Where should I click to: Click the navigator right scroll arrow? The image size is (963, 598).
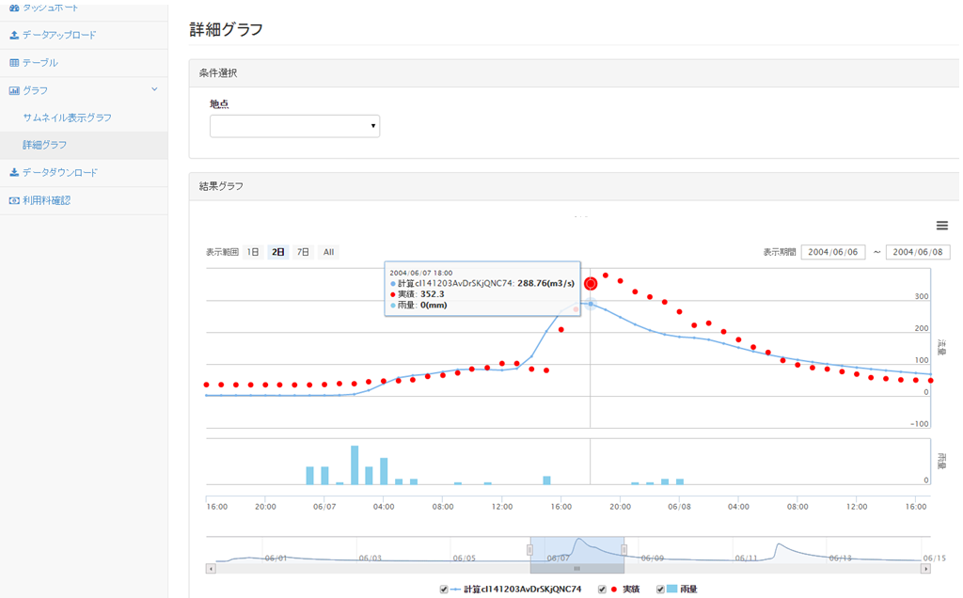tap(926, 569)
